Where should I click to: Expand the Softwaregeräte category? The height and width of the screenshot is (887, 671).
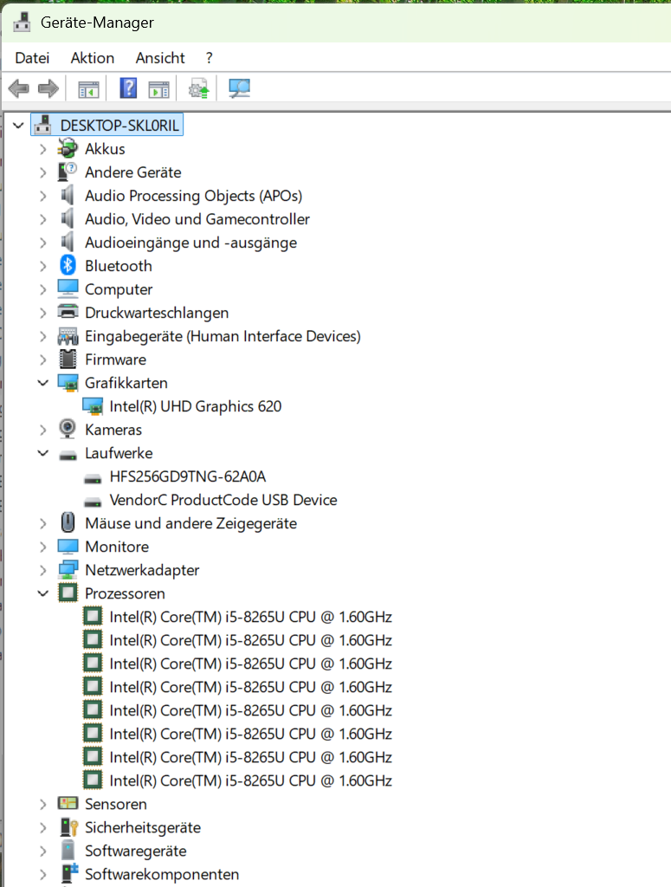[43, 851]
